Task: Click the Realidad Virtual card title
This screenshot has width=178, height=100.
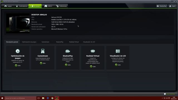Action: coord(93,56)
